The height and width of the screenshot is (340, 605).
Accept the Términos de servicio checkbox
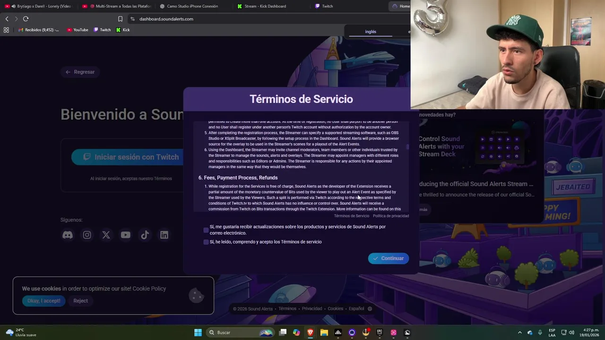pos(206,242)
